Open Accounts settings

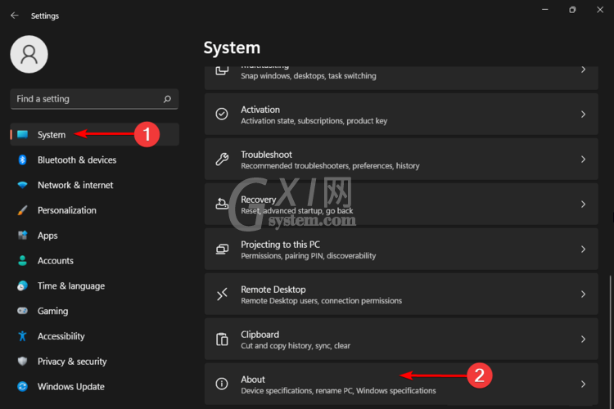coord(94,261)
